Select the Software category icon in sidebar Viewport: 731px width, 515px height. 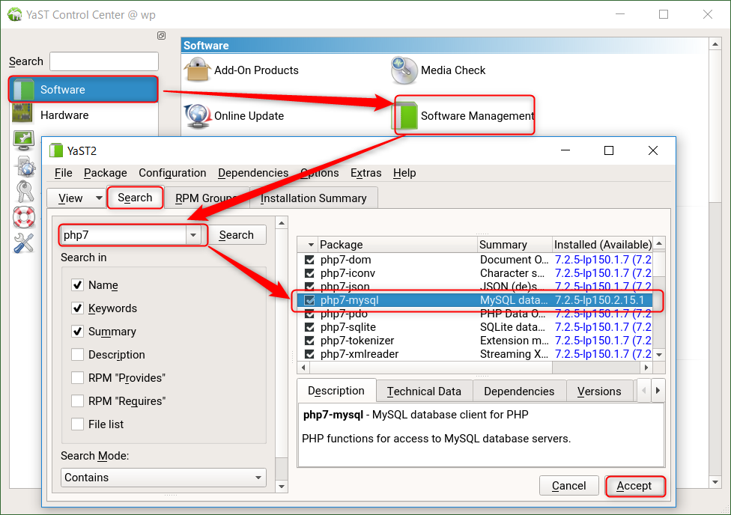tap(24, 90)
